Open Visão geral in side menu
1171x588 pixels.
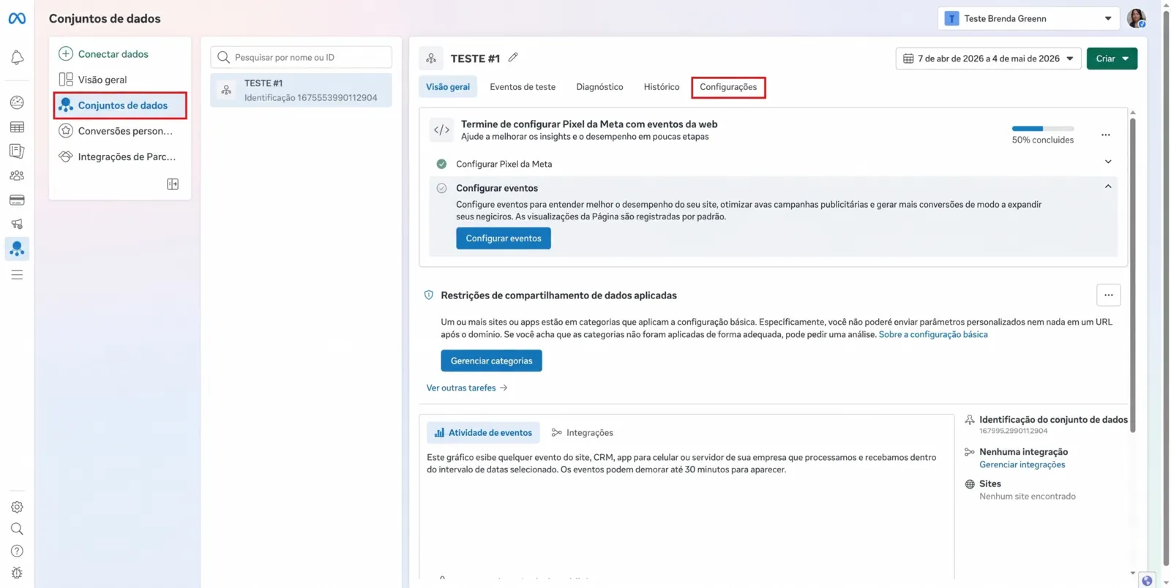[93, 80]
